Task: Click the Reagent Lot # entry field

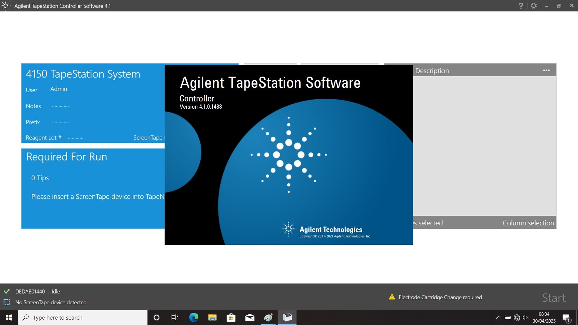Action: point(77,137)
